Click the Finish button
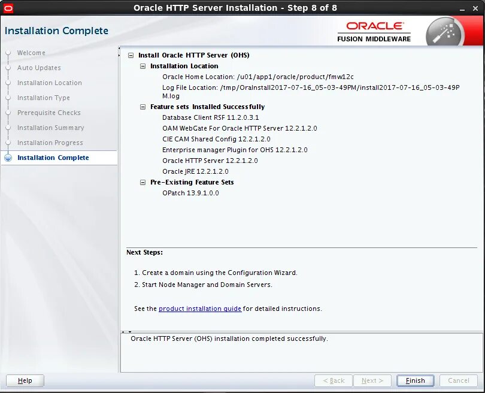Viewport: 485px width, 393px height. [416, 380]
